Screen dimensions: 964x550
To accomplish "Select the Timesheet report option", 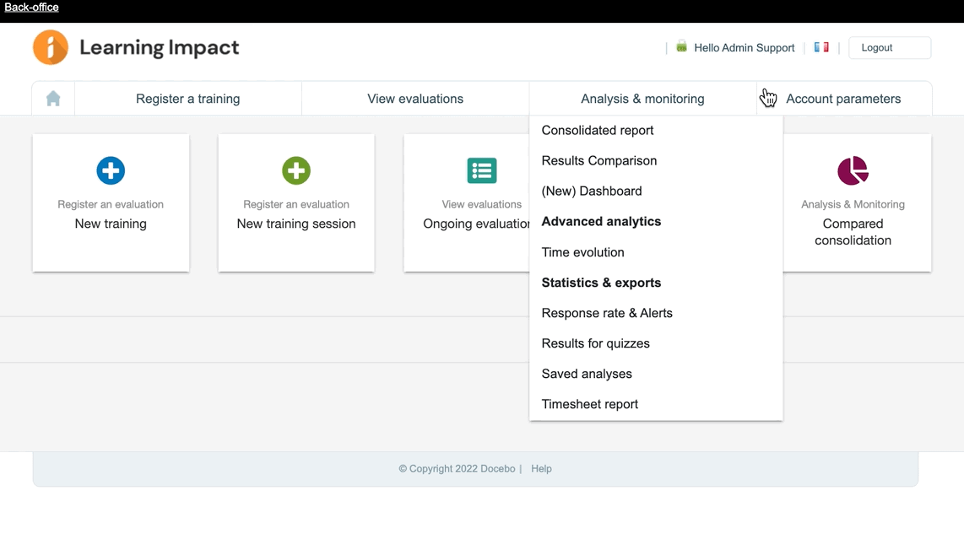I will click(x=589, y=404).
